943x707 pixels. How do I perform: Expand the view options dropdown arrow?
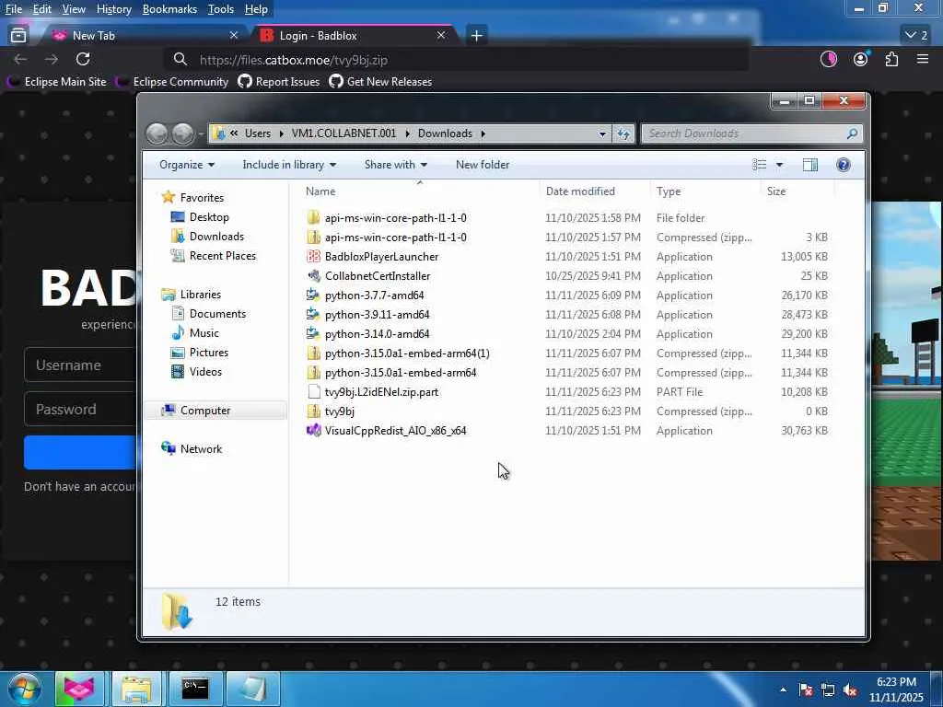click(x=779, y=165)
